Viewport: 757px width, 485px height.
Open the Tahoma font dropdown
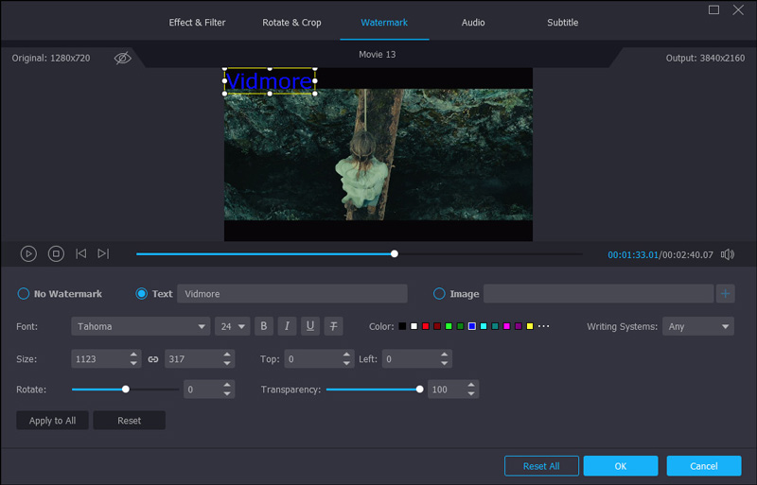(140, 326)
